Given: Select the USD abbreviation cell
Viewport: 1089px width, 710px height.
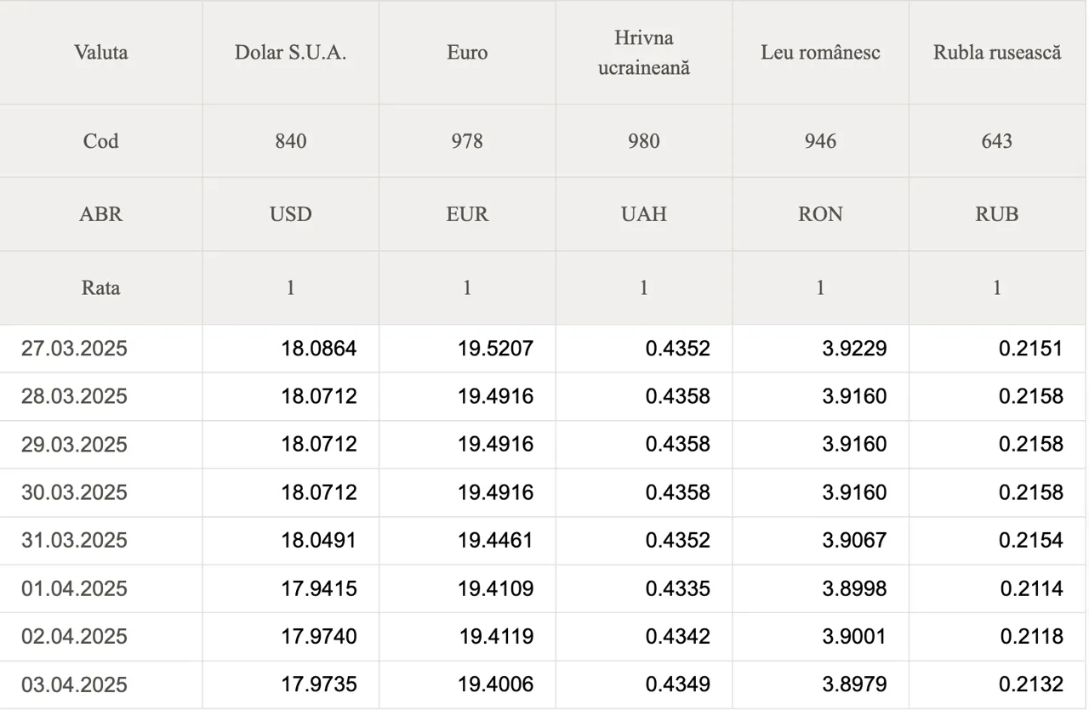Looking at the screenshot, I should 291,214.
